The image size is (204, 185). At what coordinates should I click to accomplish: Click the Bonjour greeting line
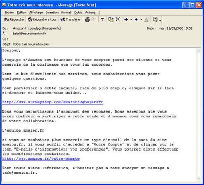11,50
